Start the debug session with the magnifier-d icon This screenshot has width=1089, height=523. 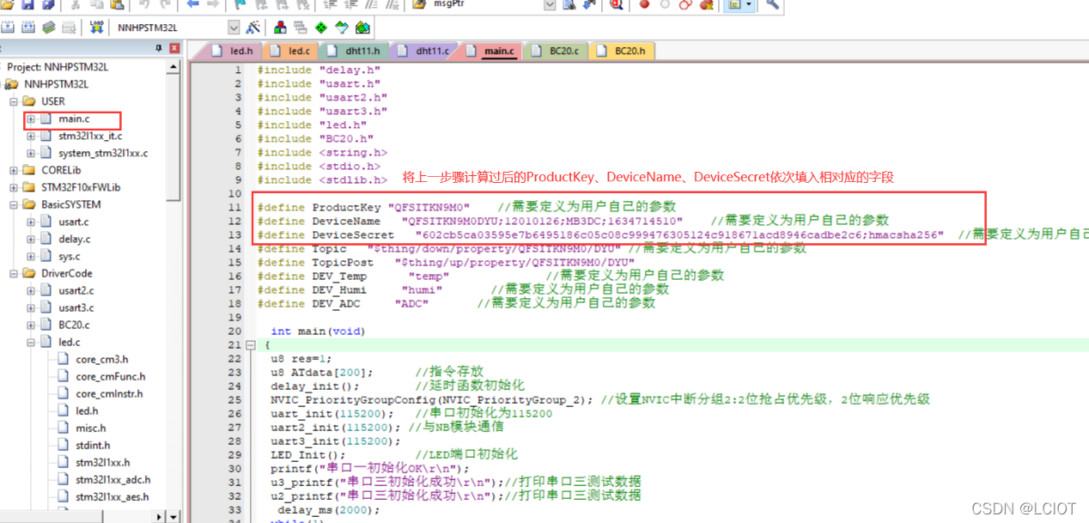click(x=617, y=4)
